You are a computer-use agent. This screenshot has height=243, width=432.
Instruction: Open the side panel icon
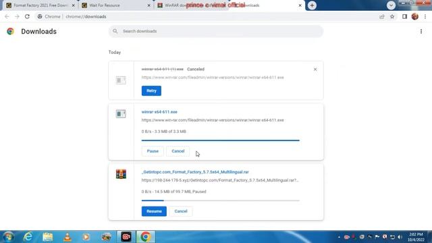(x=404, y=16)
